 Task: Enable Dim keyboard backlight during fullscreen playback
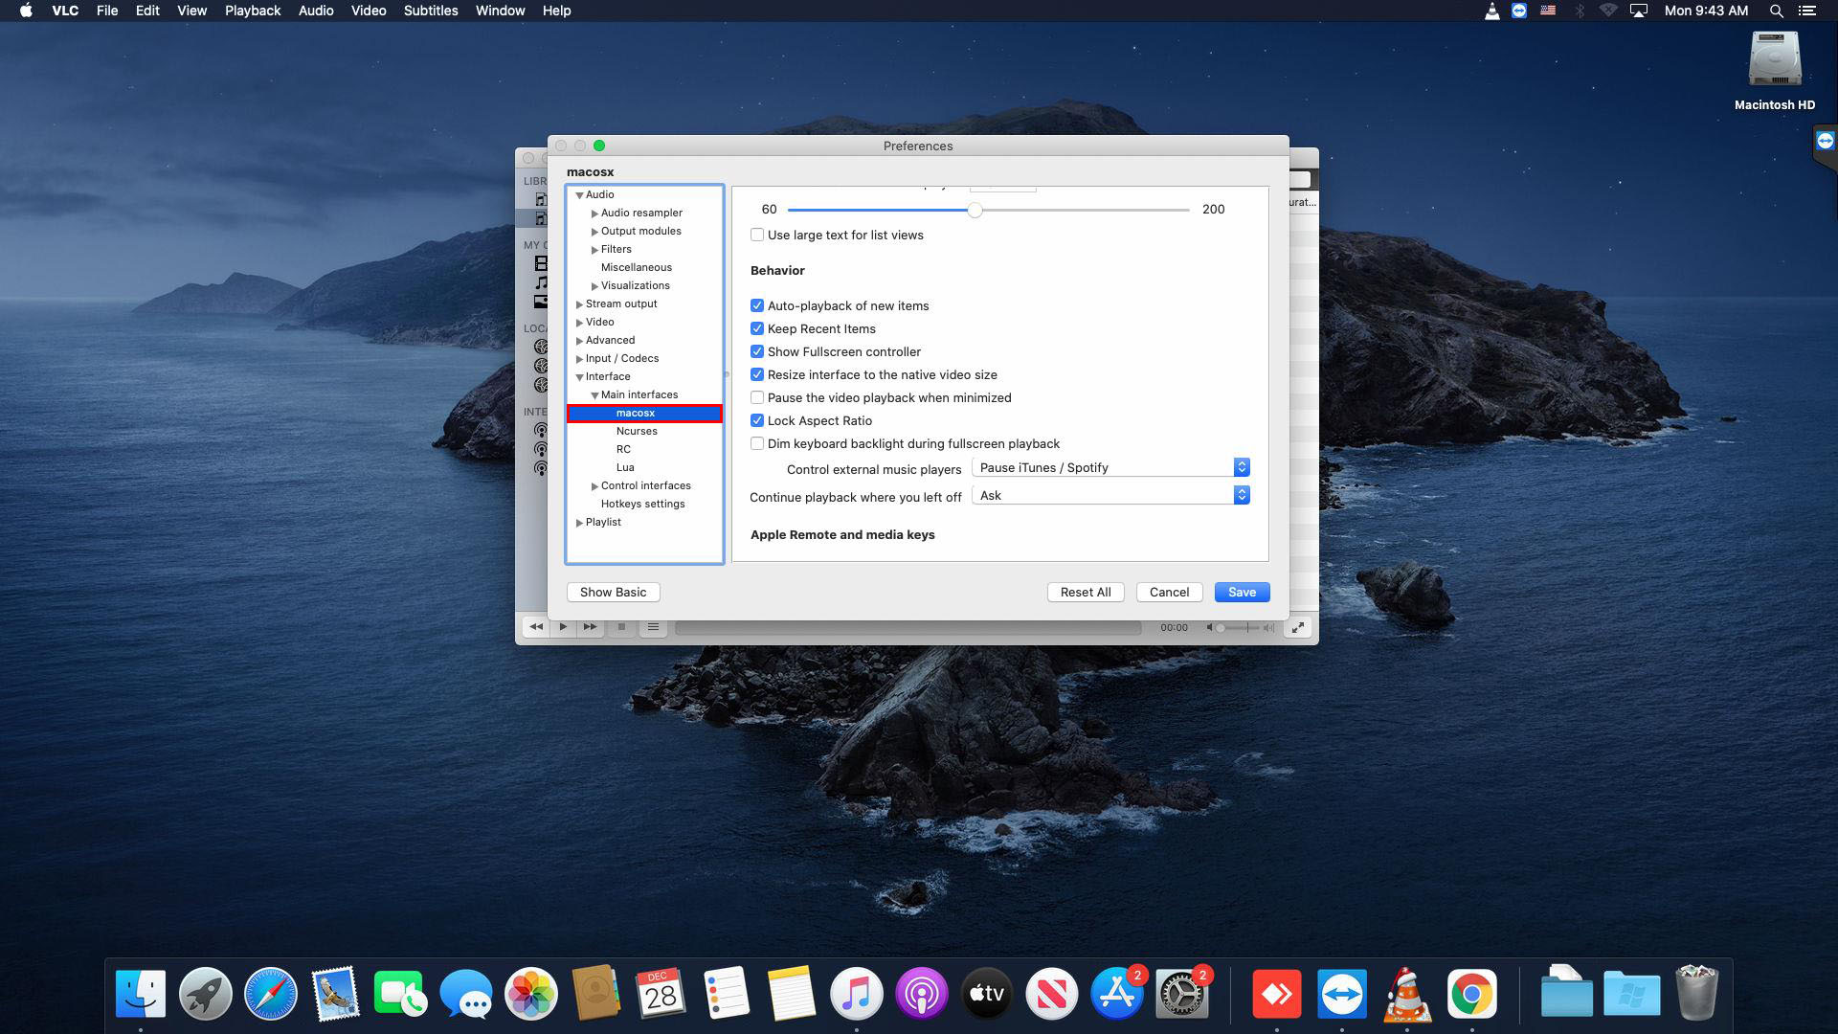point(757,443)
